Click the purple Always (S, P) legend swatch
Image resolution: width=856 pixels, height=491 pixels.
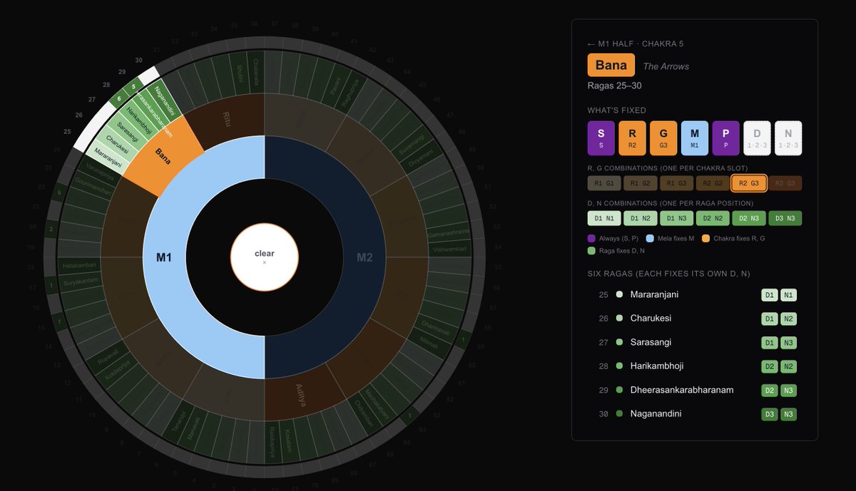click(591, 238)
